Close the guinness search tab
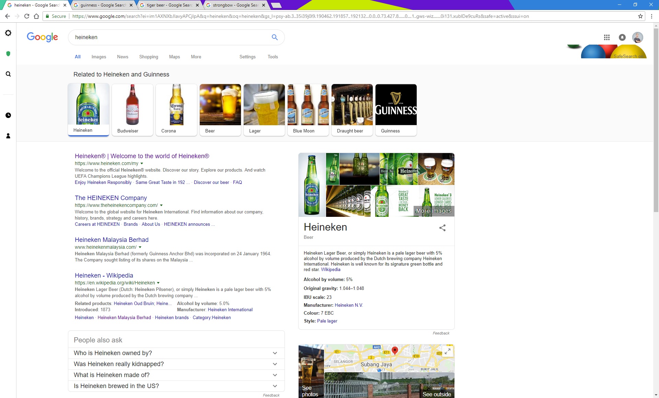 click(131, 5)
